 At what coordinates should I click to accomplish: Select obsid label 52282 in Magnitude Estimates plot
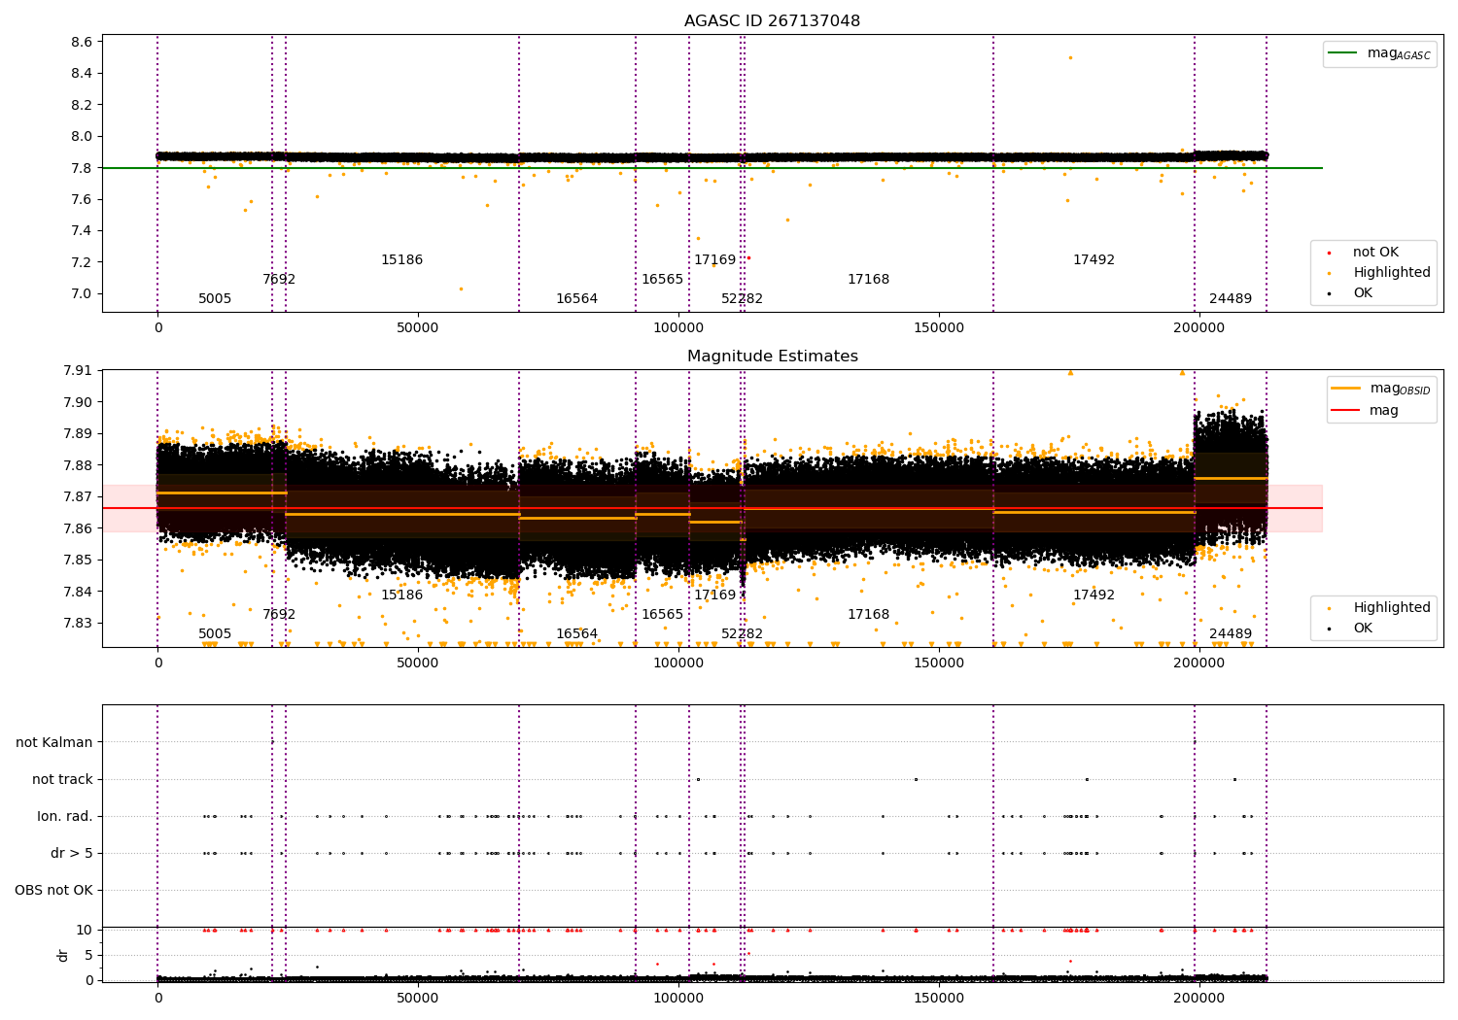(742, 634)
